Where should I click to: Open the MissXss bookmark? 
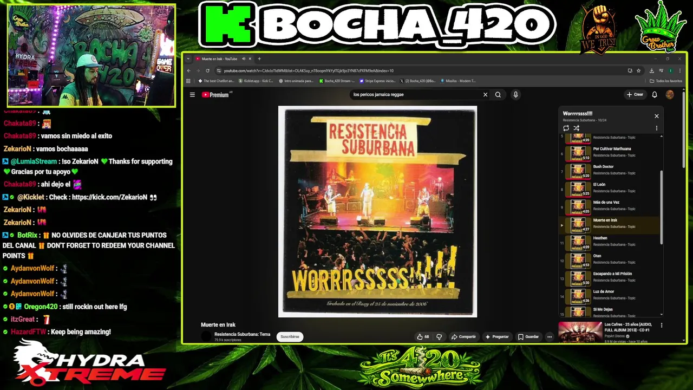click(x=458, y=81)
